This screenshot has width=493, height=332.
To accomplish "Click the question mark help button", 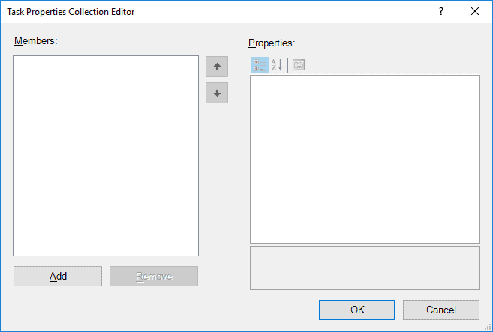I will [x=441, y=12].
